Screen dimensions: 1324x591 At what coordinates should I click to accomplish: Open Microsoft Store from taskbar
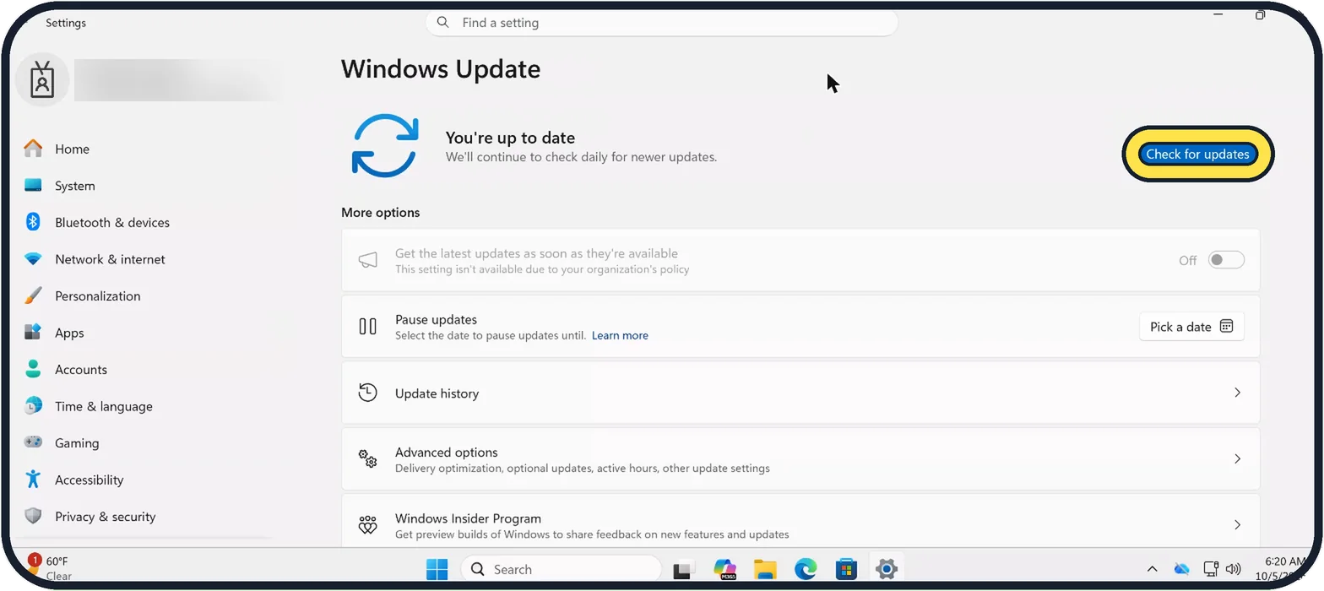pyautogui.click(x=846, y=570)
